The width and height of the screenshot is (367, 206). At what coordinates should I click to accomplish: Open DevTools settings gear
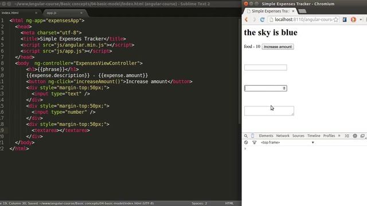coord(355,136)
